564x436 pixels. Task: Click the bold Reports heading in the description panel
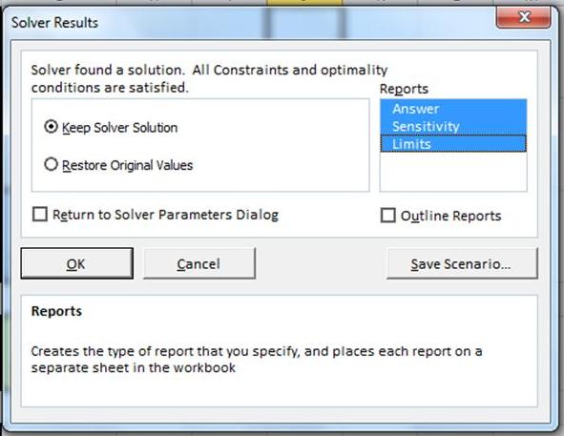click(x=56, y=311)
